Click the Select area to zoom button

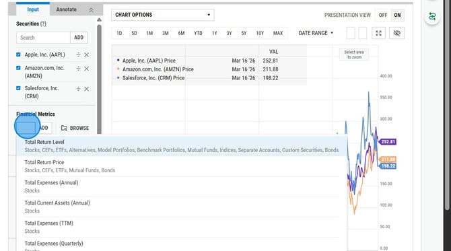[354, 55]
